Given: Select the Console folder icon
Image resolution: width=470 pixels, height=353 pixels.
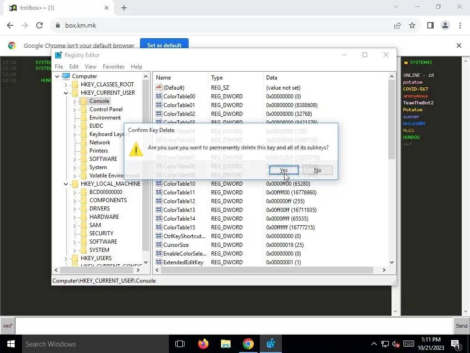Looking at the screenshot, I should coord(84,101).
